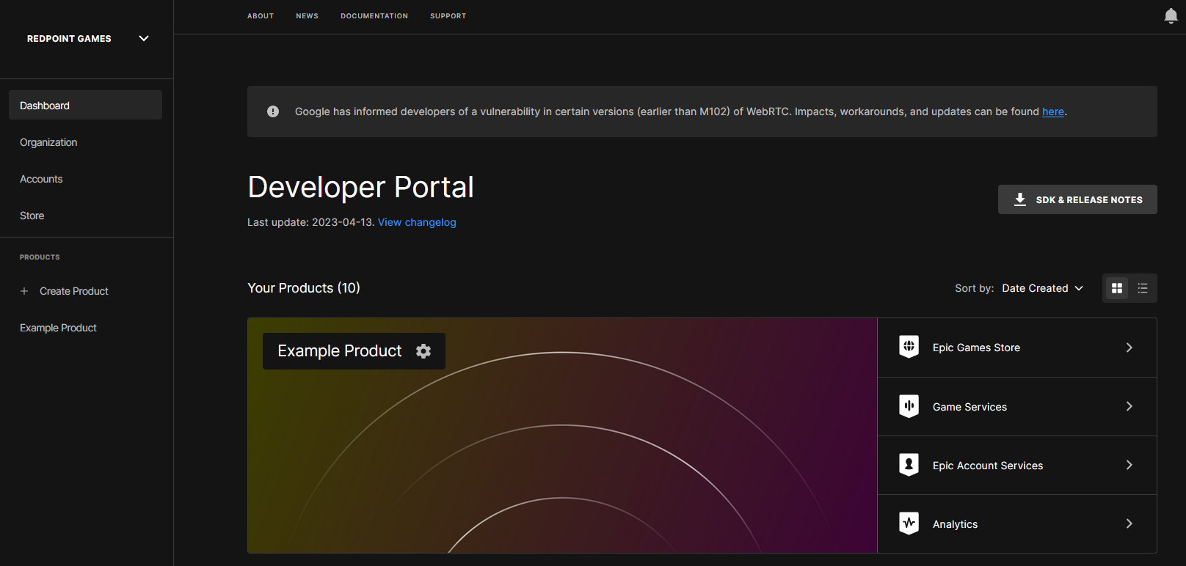Open the Game Services row
The width and height of the screenshot is (1186, 566).
[x=1017, y=406]
